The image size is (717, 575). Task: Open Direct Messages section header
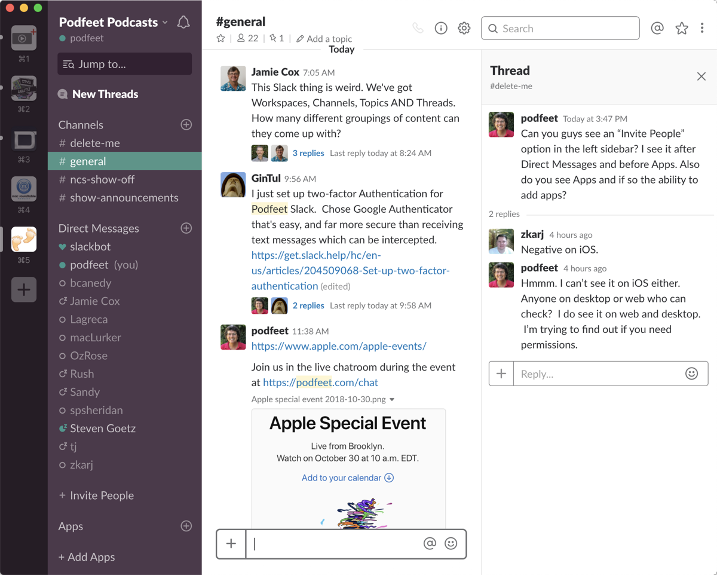[x=99, y=228]
